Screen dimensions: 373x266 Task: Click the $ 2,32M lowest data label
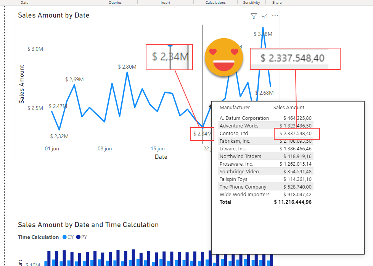tap(59, 136)
